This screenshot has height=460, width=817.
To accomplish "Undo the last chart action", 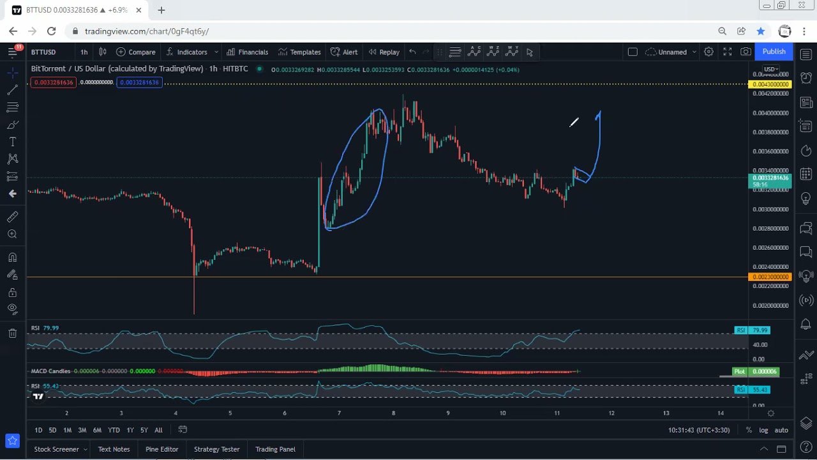I will 412,52.
